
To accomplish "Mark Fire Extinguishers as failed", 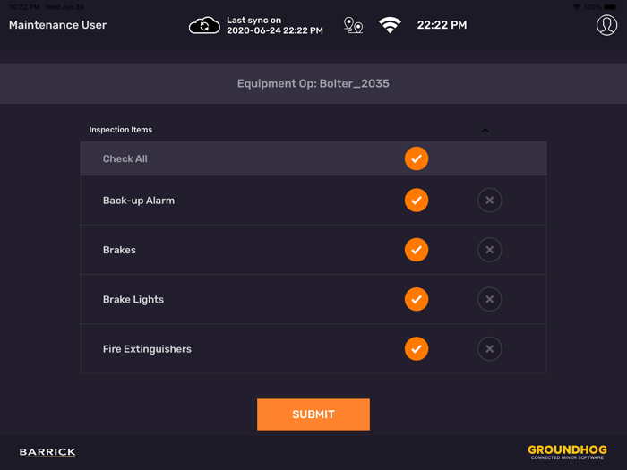I will point(489,349).
